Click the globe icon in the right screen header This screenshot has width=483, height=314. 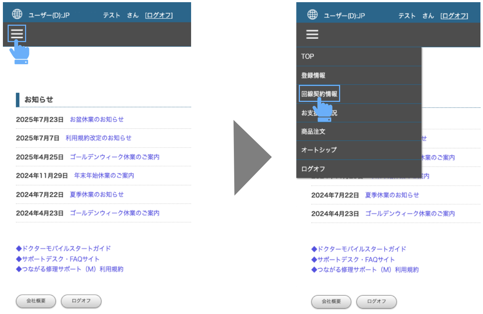pos(312,15)
